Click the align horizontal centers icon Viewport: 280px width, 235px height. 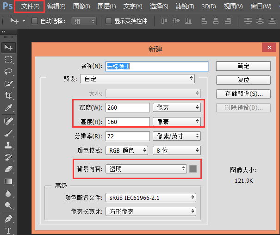tap(216, 21)
